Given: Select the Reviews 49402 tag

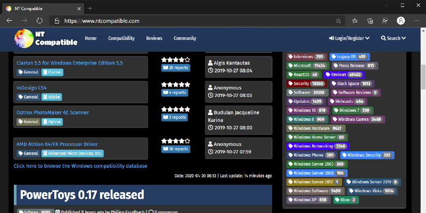Looking at the screenshot, I should pyautogui.click(x=344, y=75).
